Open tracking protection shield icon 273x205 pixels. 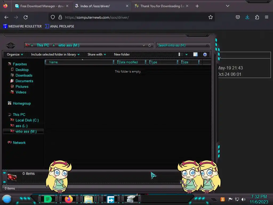(53, 17)
